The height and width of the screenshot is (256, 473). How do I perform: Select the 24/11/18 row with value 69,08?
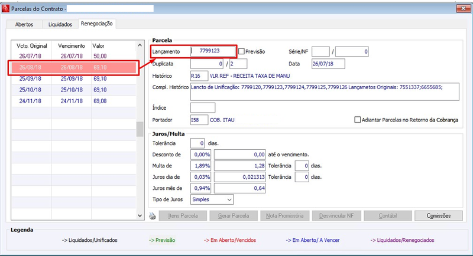coord(73,101)
